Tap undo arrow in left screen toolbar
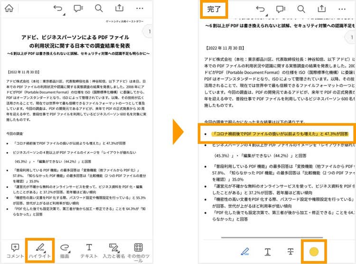356x264 pixels. pyautogui.click(x=58, y=9)
